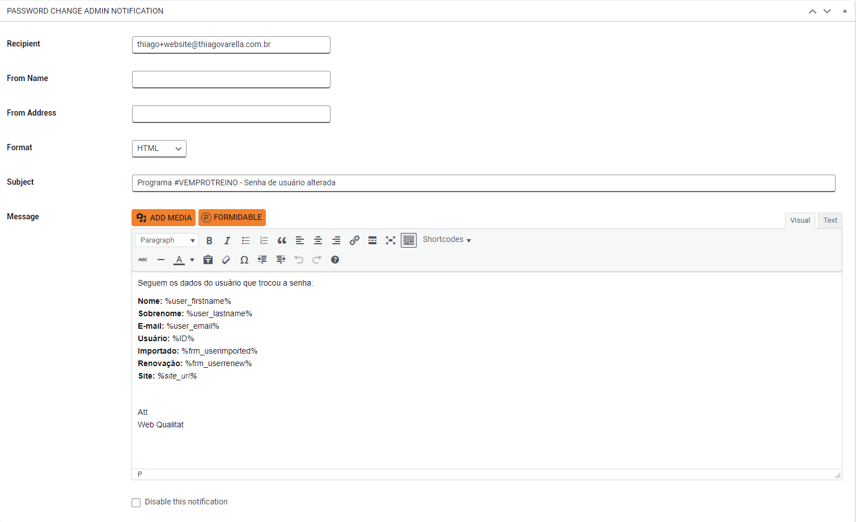The height and width of the screenshot is (522, 856).
Task: Paste as plain text
Action: click(208, 260)
